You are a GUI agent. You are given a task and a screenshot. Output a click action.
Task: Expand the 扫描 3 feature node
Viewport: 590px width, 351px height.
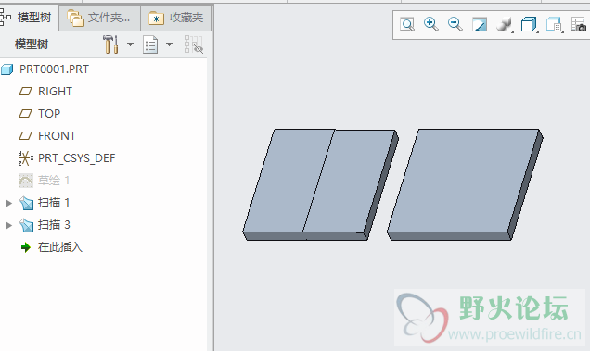(x=8, y=225)
